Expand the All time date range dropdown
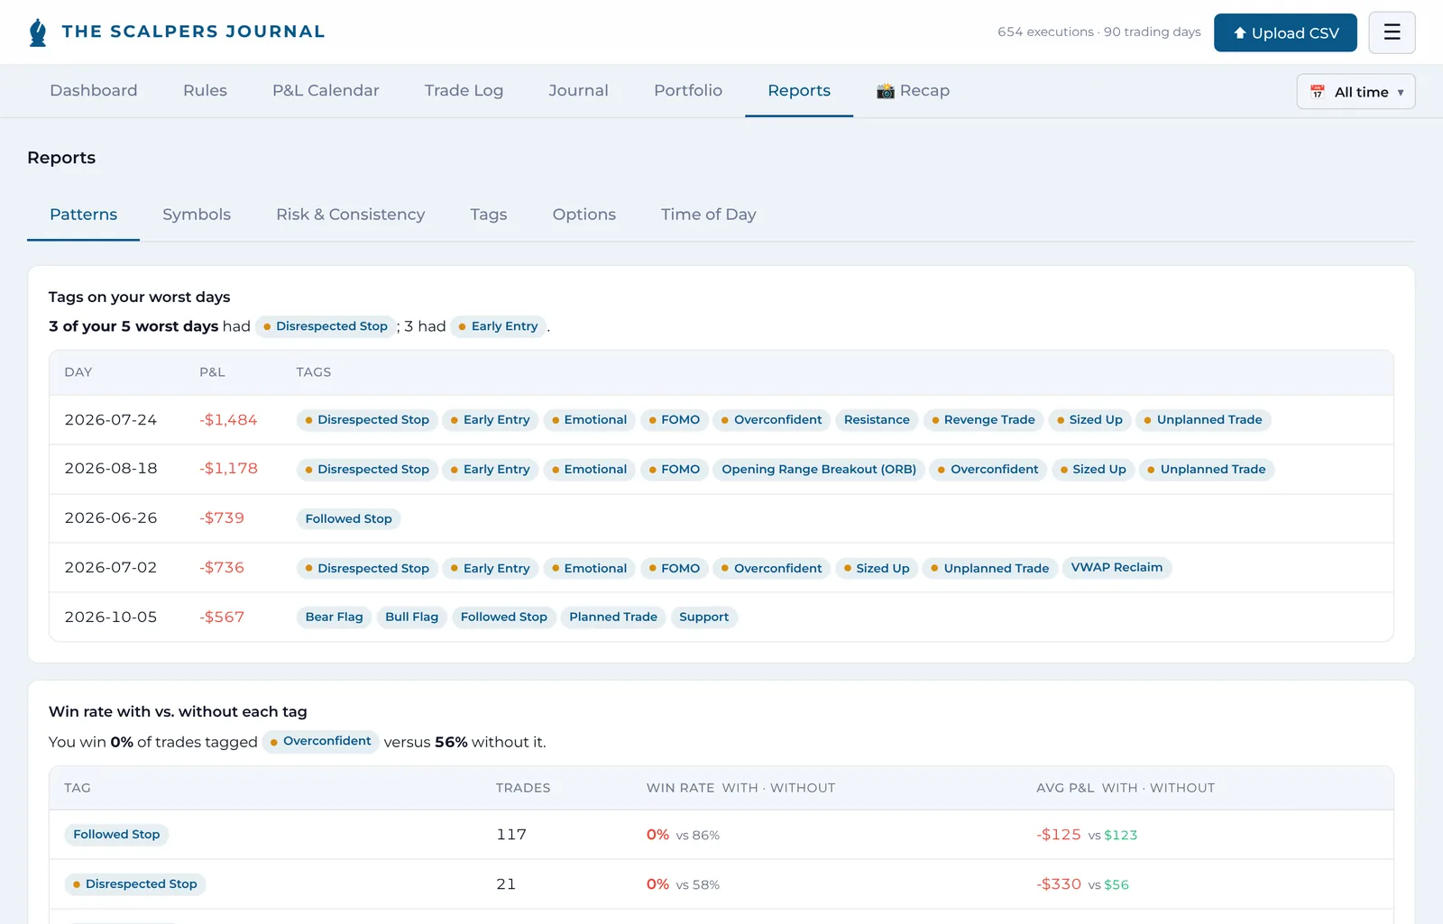Viewport: 1443px width, 924px height. 1356,91
